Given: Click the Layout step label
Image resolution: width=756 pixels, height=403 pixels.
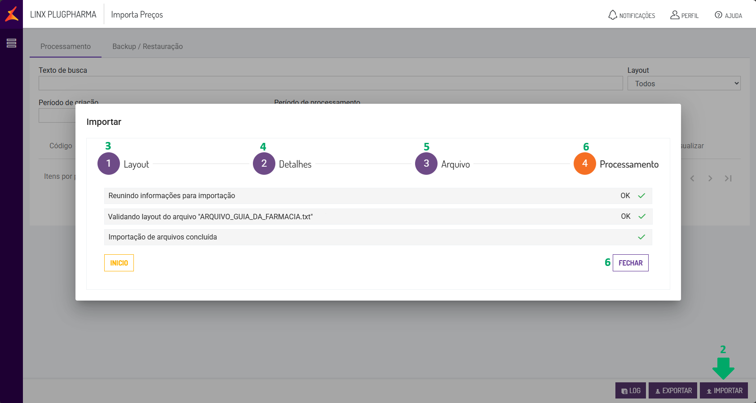Looking at the screenshot, I should coord(136,164).
